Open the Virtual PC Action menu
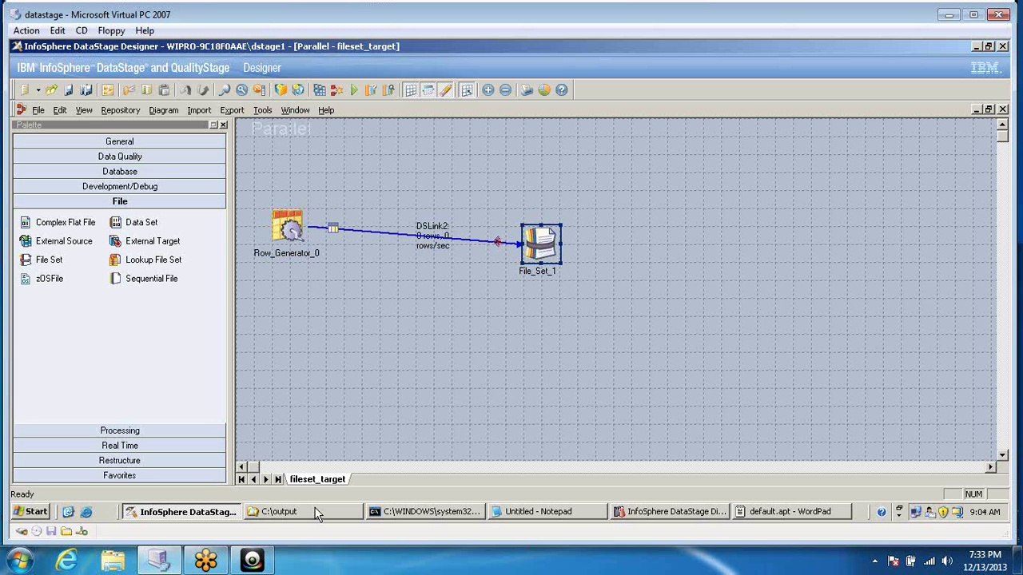 (26, 30)
